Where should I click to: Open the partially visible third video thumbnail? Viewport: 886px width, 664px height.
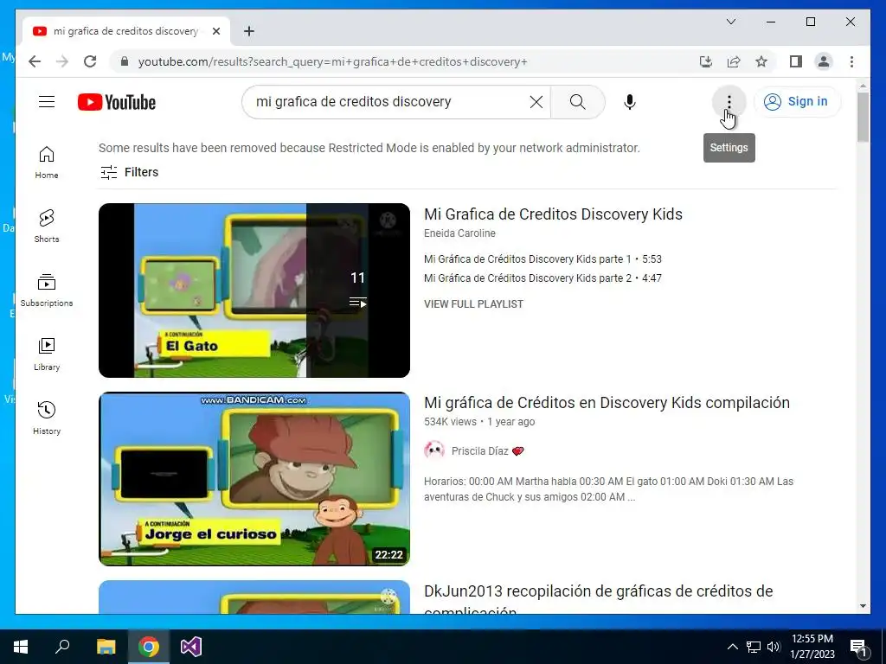254,597
